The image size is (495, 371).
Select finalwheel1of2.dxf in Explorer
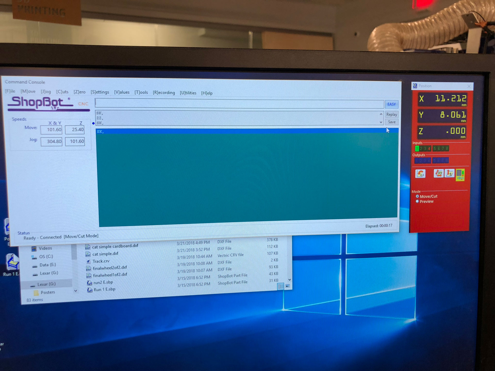[x=110, y=275]
